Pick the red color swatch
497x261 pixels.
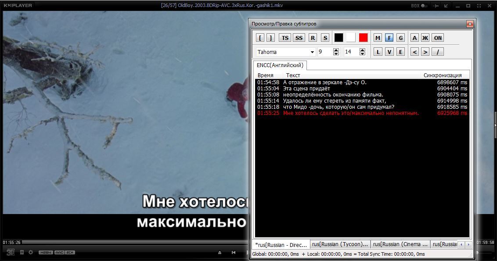(363, 38)
